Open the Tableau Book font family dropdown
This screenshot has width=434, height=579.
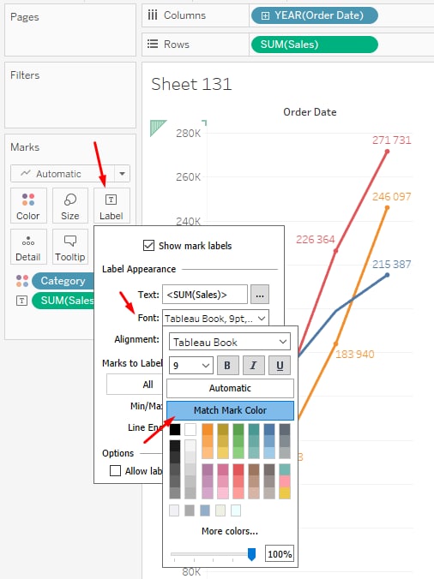(230, 342)
